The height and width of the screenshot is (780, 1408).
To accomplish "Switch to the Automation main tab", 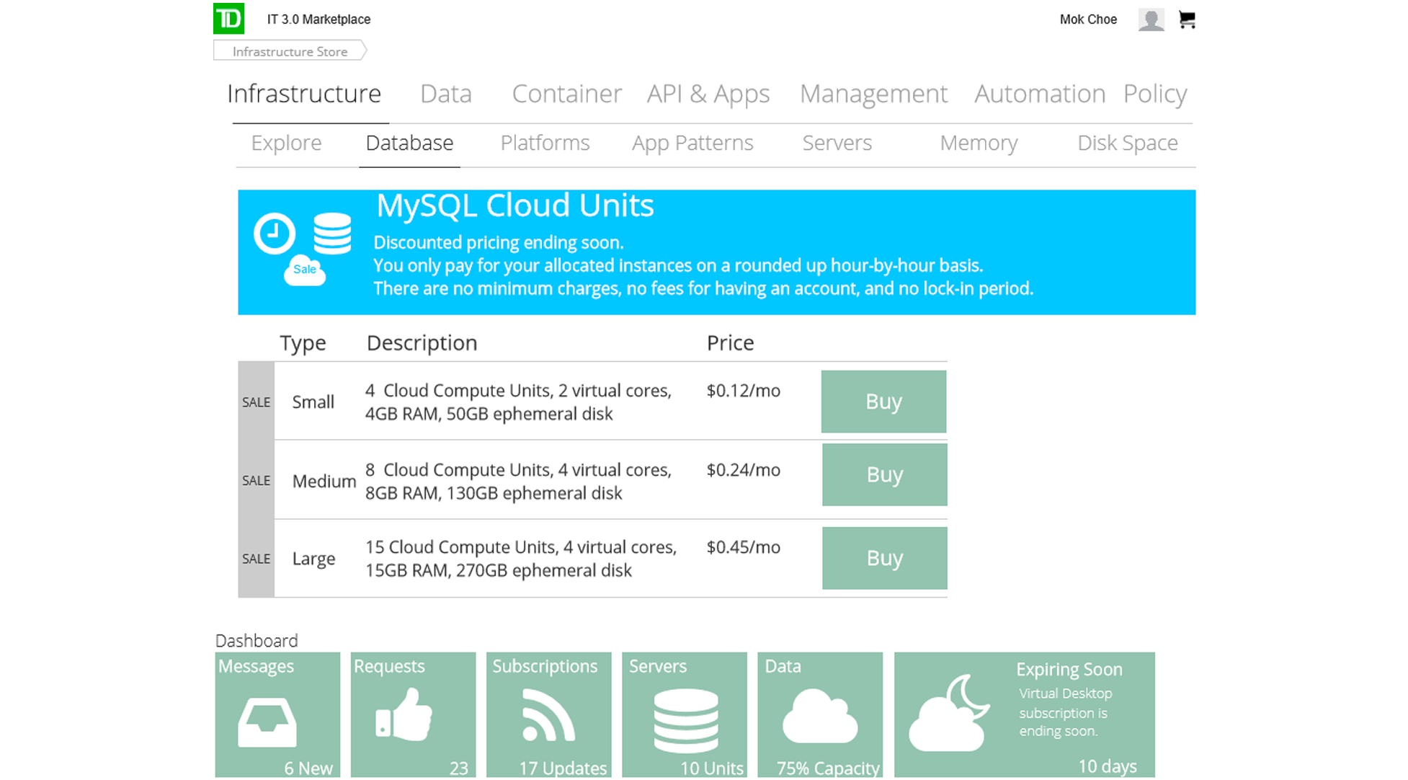I will pos(1039,94).
